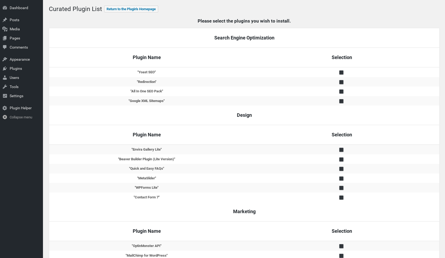Click the "OptinMonster API" plugin name
This screenshot has width=445, height=258.
(x=147, y=246)
